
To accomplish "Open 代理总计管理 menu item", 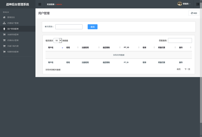I will click(18, 40).
